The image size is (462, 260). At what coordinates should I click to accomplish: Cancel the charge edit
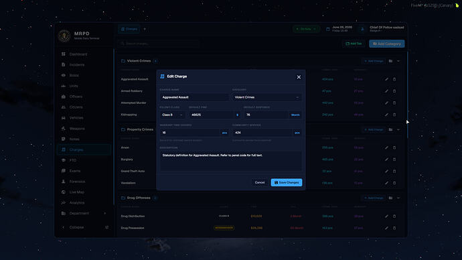pyautogui.click(x=260, y=182)
